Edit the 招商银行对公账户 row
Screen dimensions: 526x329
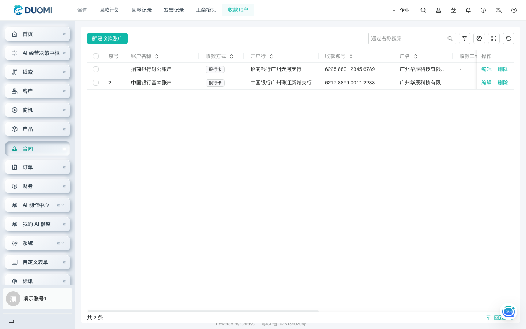tap(487, 69)
